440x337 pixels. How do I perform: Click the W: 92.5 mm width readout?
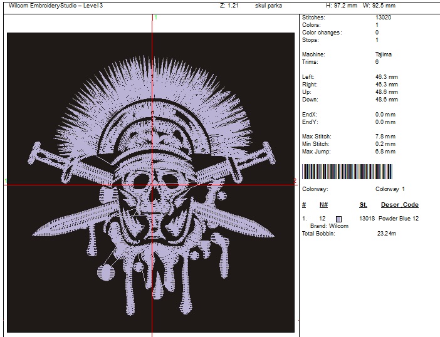pyautogui.click(x=380, y=4)
